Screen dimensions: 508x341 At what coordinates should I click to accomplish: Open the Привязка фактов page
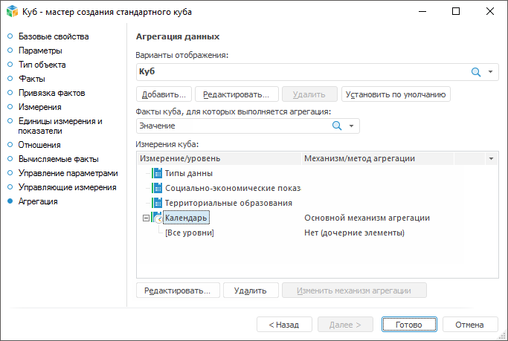(51, 93)
